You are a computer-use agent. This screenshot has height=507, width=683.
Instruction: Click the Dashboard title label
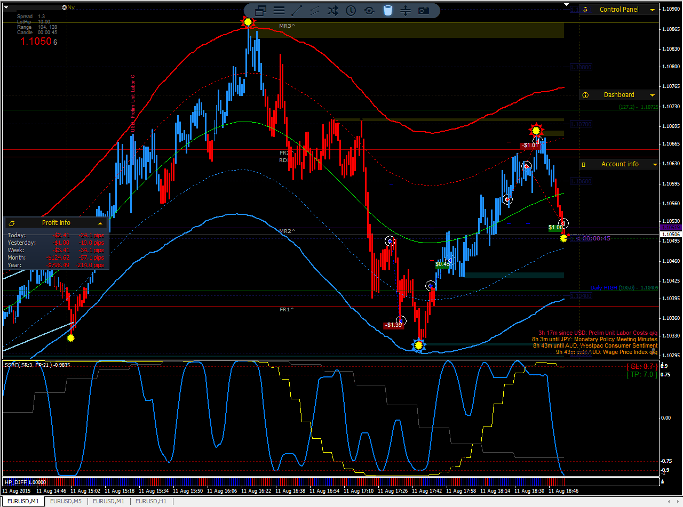pyautogui.click(x=619, y=95)
